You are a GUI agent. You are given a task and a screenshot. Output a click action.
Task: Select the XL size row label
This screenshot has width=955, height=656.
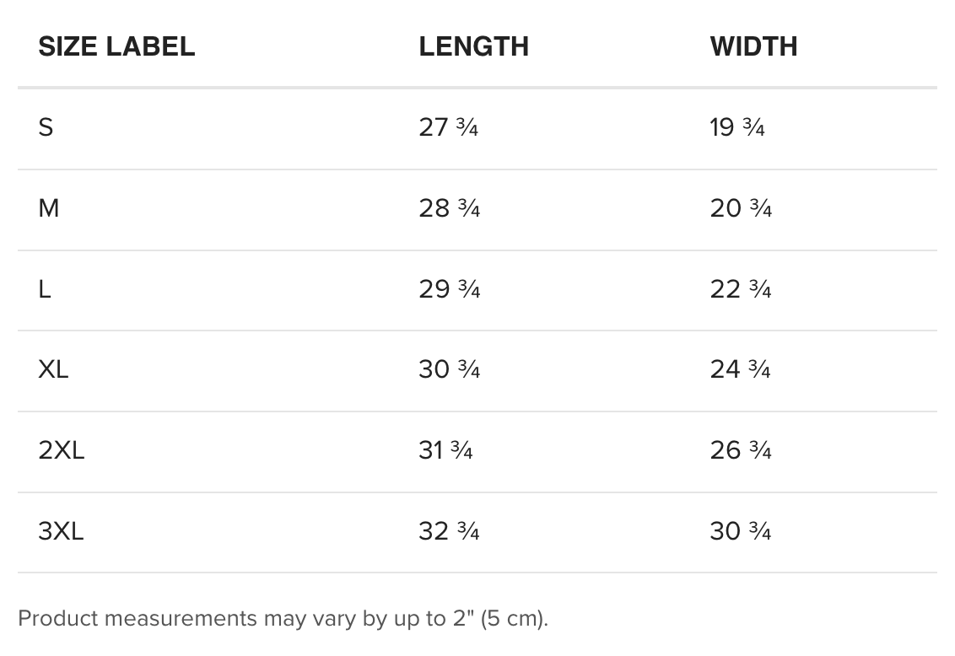(x=54, y=369)
